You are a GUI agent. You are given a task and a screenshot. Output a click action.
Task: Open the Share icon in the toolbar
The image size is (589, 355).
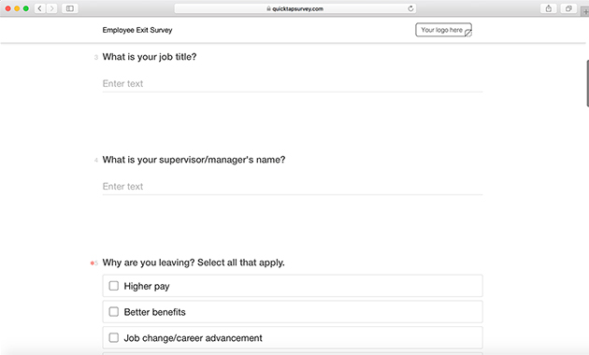click(549, 8)
